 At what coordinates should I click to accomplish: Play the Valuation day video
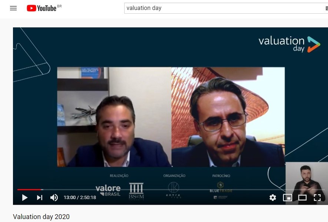point(25,198)
